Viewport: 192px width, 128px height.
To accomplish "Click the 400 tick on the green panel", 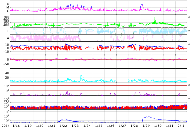I will coord(6,25).
